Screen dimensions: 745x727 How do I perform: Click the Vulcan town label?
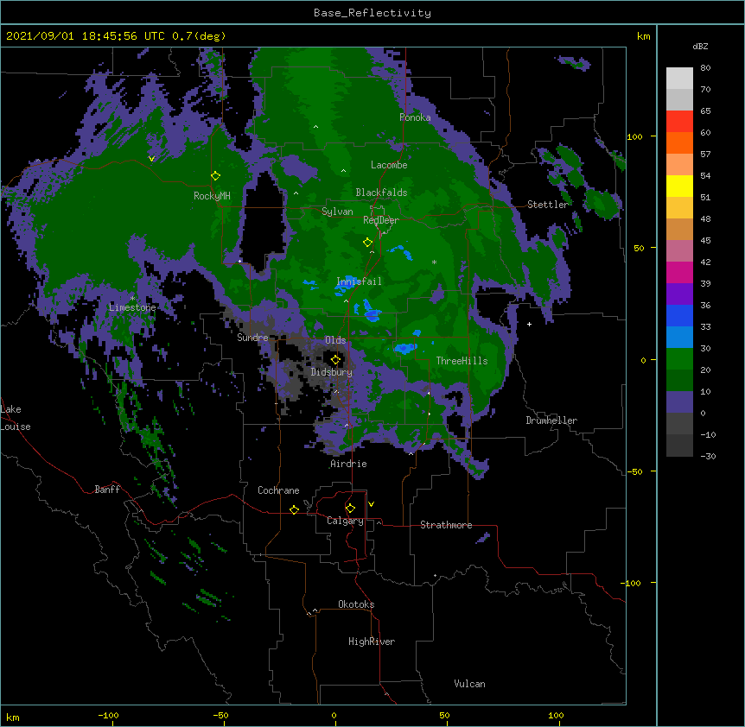pos(469,684)
